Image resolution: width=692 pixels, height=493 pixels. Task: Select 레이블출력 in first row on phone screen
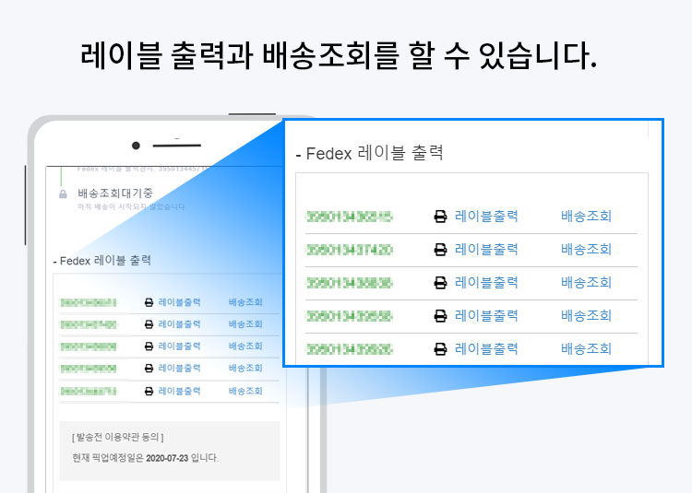[179, 302]
